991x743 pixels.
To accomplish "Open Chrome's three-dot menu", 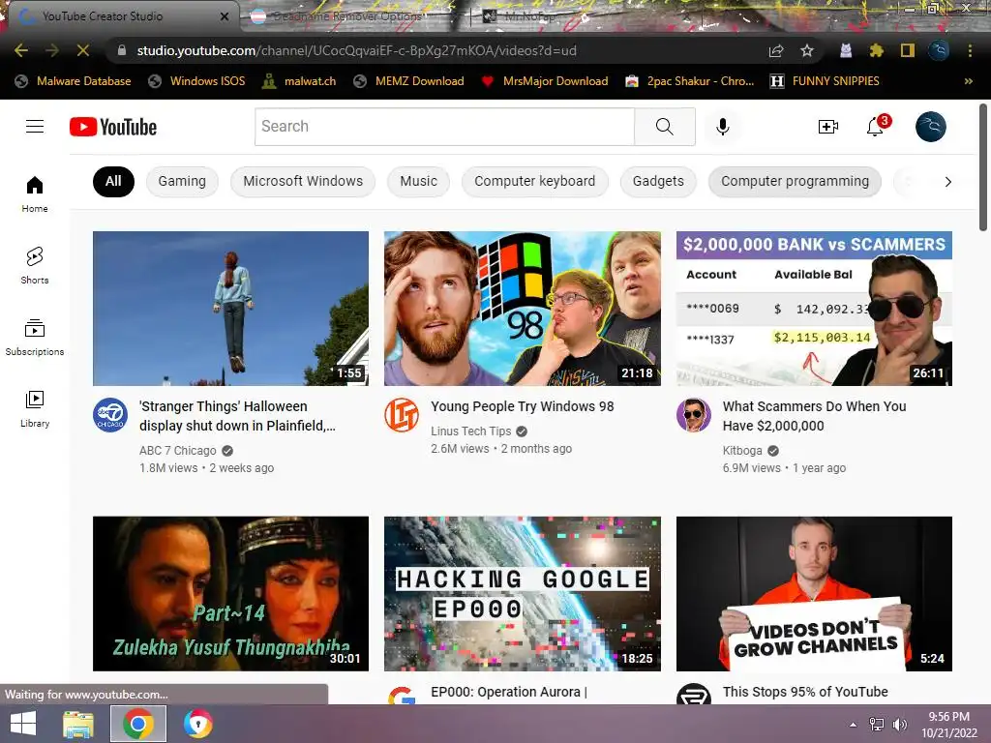I will coord(970,50).
